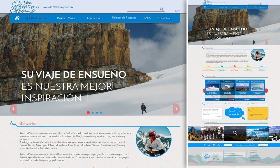Screen dimensions: 280x168
Task: Open Políticas de Reservas in large navbar
Action: (124, 18)
